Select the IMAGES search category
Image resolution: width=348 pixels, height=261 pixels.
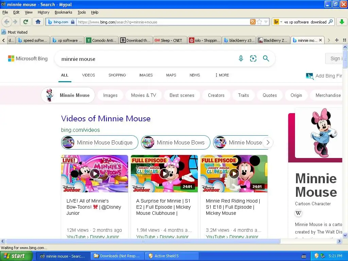(x=146, y=75)
